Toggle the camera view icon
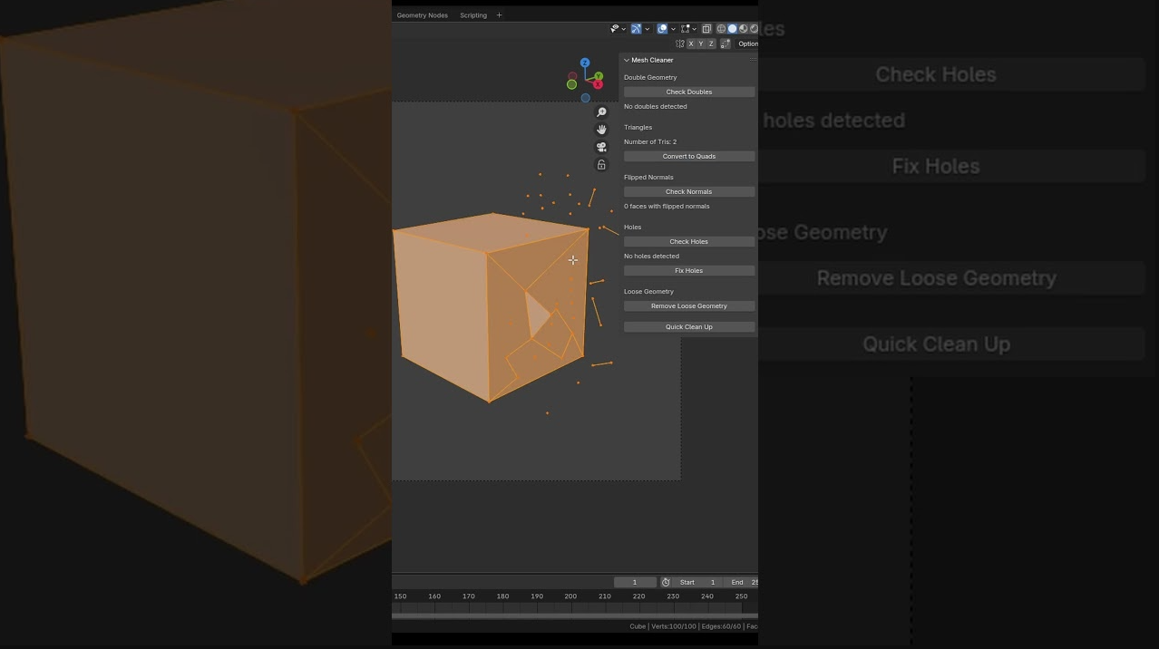The height and width of the screenshot is (649, 1159). (601, 147)
